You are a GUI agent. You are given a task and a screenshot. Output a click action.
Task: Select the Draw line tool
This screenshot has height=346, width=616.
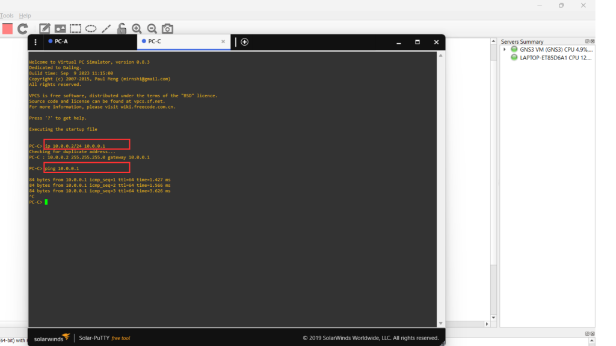tap(106, 28)
